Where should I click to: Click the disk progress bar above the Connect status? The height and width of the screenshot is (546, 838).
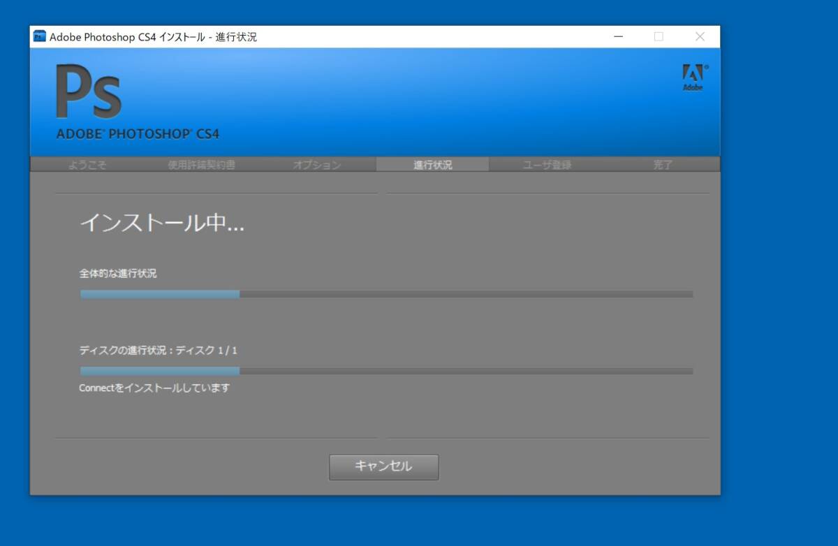[386, 371]
